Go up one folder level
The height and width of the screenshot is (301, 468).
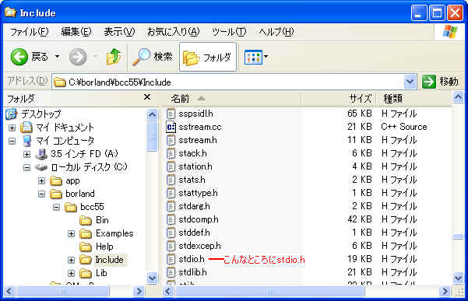[114, 57]
